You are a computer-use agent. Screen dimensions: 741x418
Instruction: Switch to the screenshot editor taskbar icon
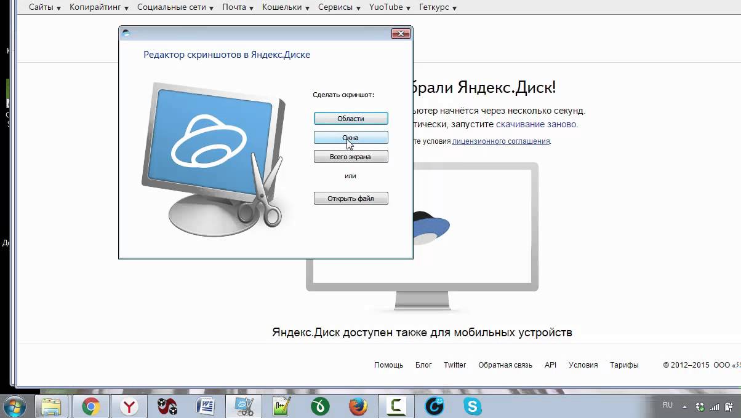click(244, 406)
